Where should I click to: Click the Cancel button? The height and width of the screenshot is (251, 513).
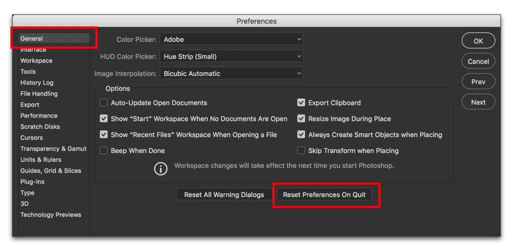478,61
